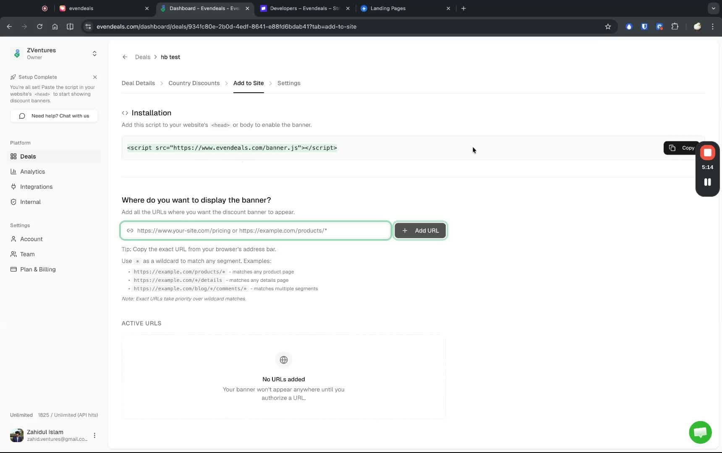722x453 pixels.
Task: Open Plan & Billing
Action: 37,269
